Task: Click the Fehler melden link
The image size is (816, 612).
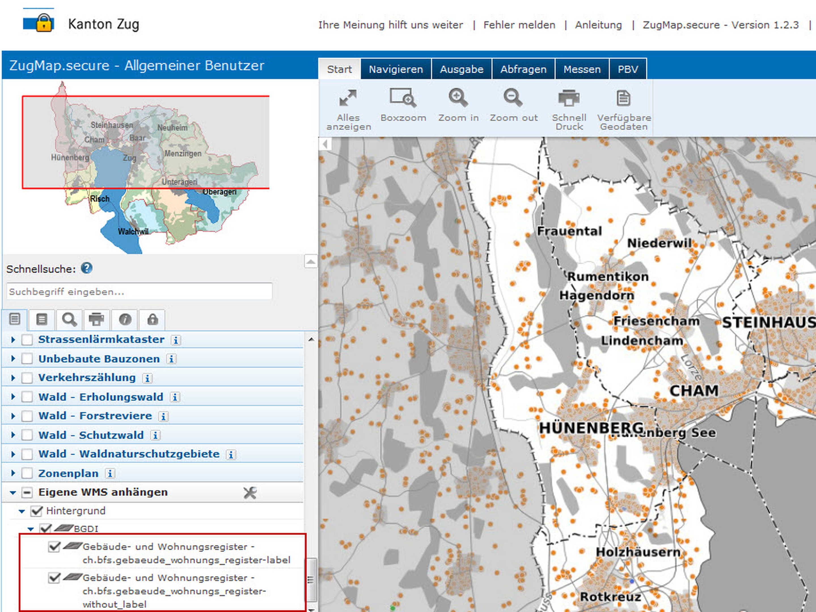Action: pyautogui.click(x=519, y=25)
